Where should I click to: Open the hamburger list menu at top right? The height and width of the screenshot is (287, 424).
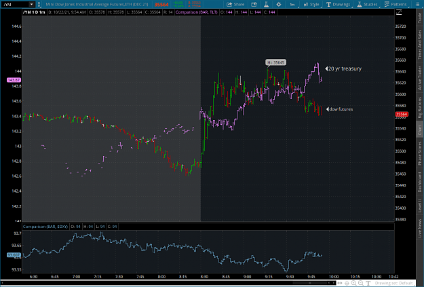417,4
